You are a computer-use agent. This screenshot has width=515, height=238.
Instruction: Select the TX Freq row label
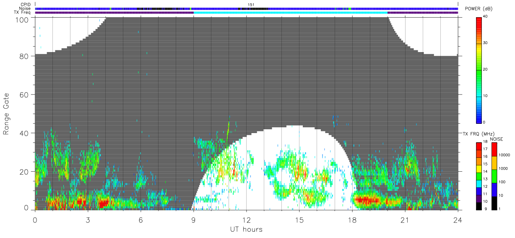pos(23,12)
